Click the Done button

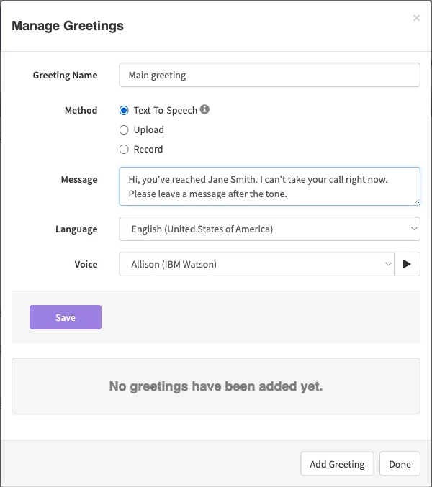point(400,464)
